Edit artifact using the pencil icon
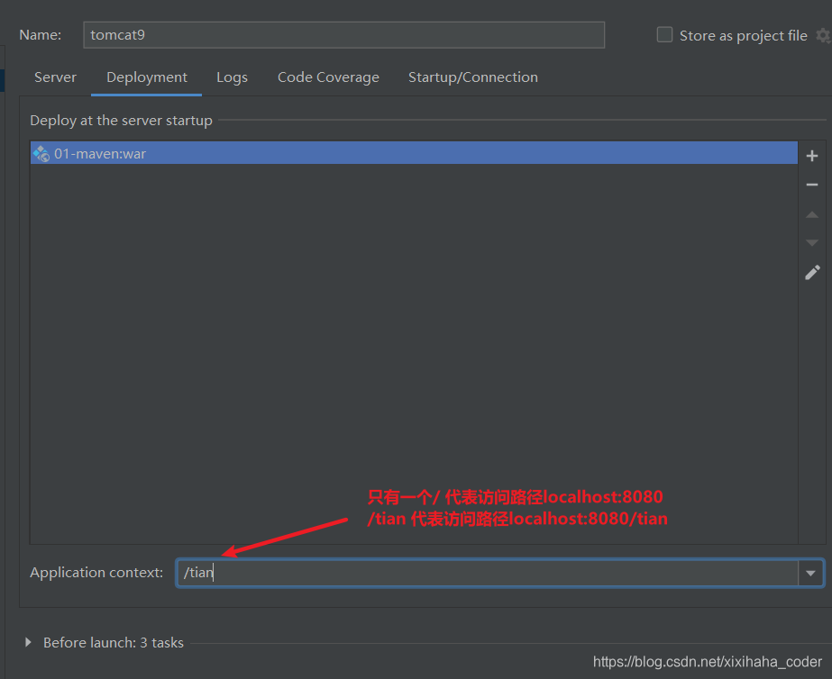832x679 pixels. coord(812,273)
